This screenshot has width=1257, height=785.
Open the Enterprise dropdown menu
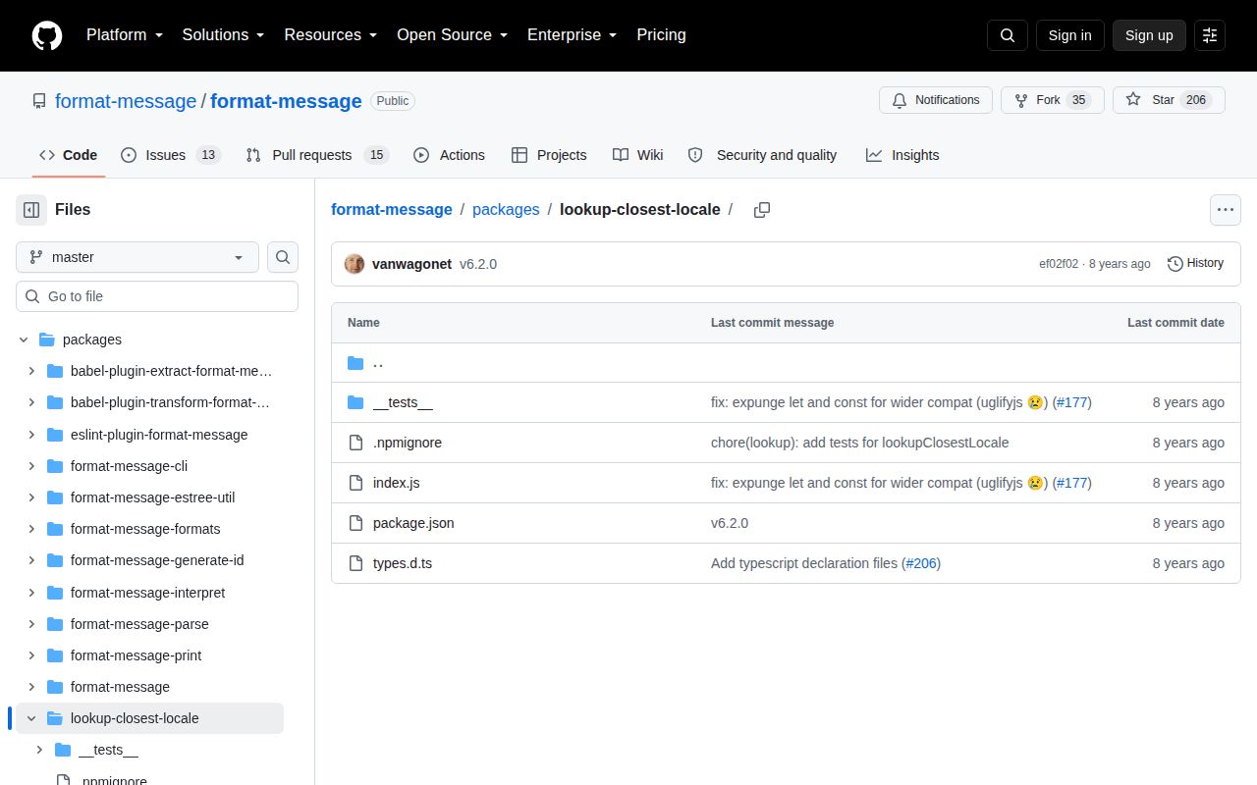click(572, 35)
